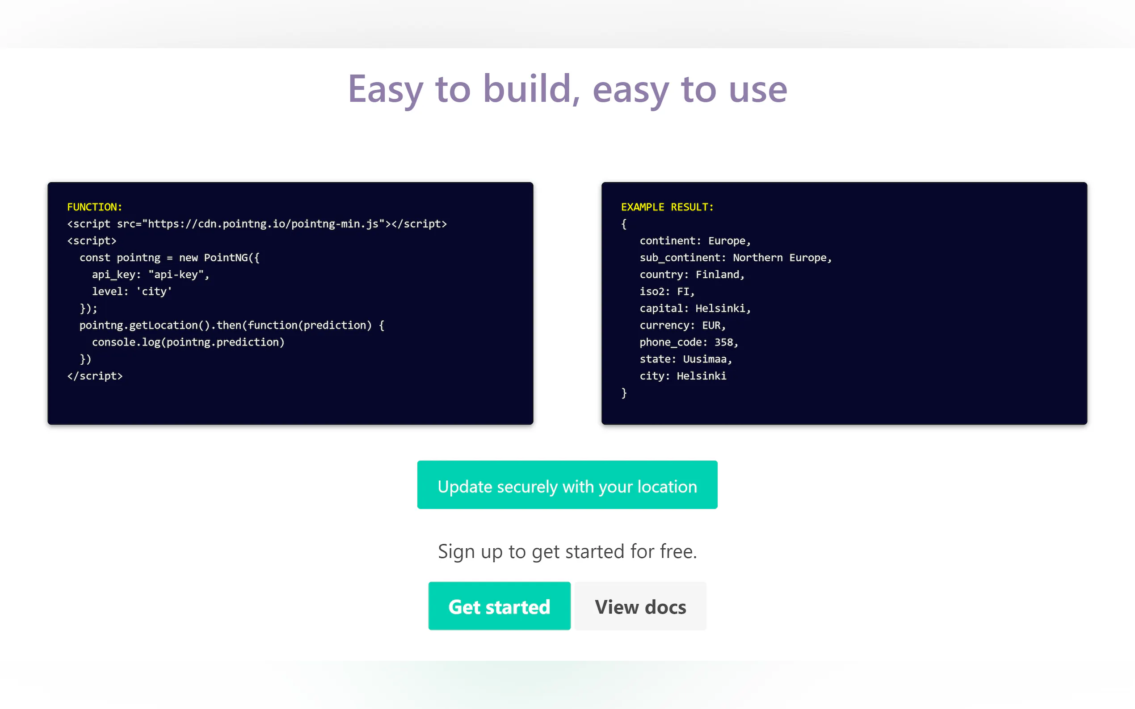
Task: Click the city: Helsinki result line
Action: tap(682, 375)
